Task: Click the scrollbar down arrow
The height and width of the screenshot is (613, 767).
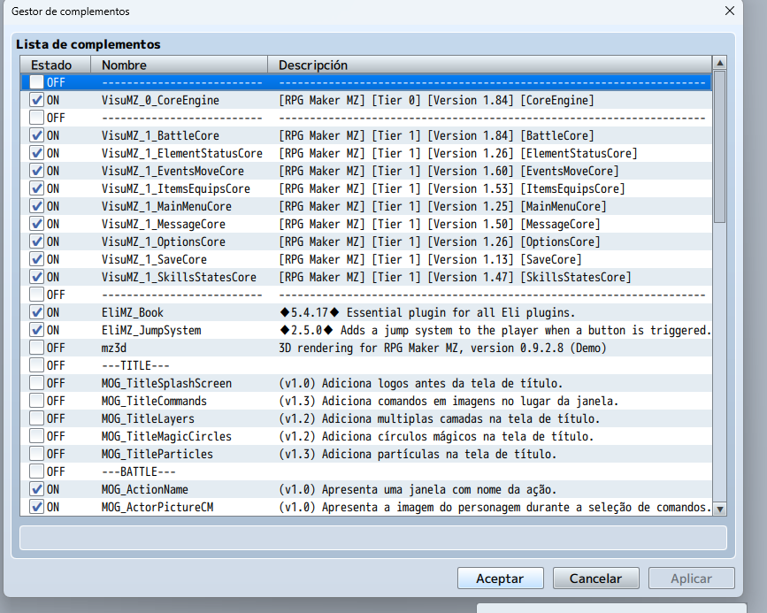Action: [719, 509]
